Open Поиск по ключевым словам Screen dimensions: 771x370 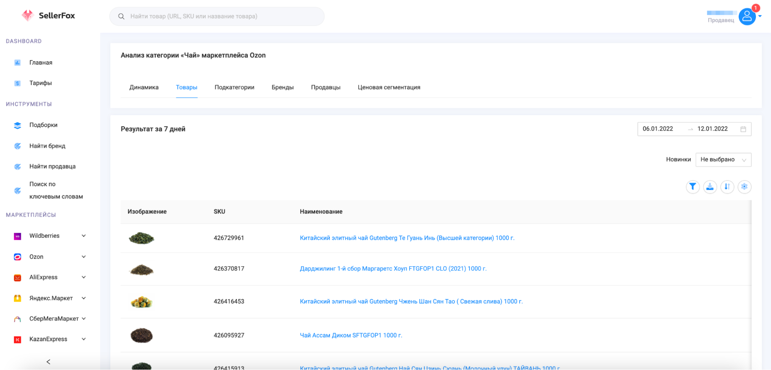click(56, 190)
